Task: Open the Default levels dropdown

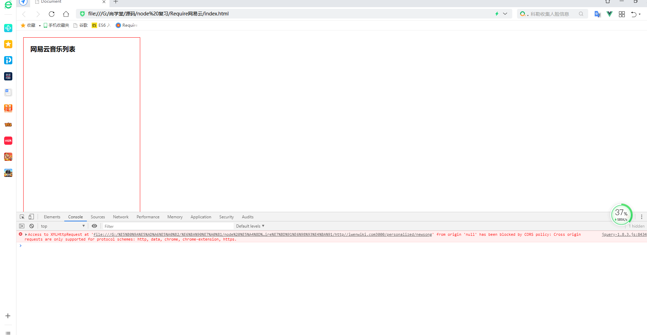Action: click(x=250, y=226)
